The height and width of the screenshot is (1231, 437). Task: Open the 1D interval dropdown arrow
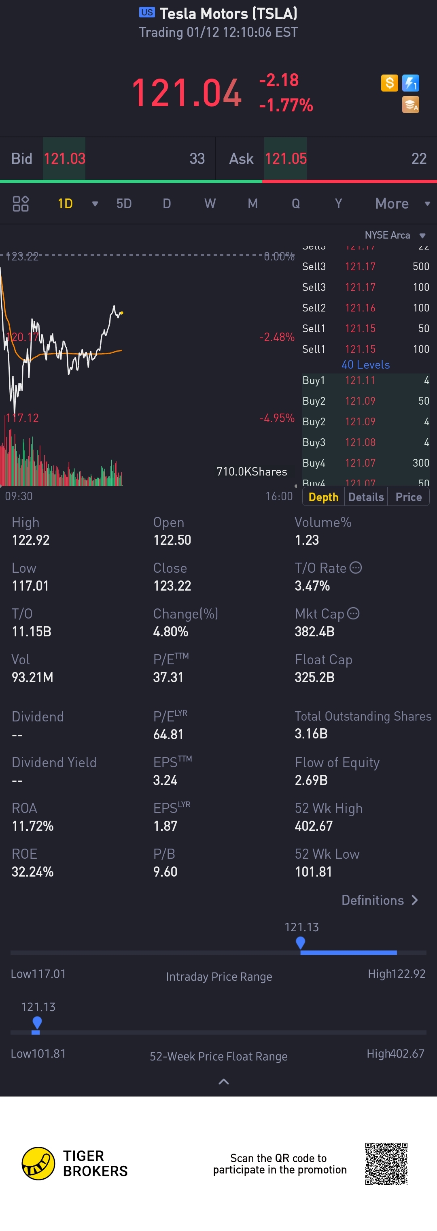tap(95, 204)
